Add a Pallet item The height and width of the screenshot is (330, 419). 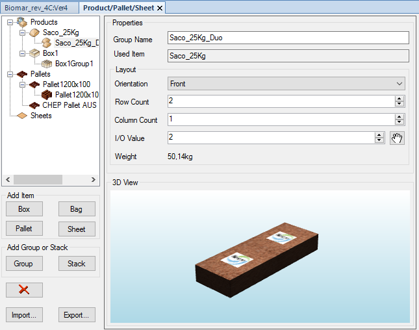(x=24, y=229)
